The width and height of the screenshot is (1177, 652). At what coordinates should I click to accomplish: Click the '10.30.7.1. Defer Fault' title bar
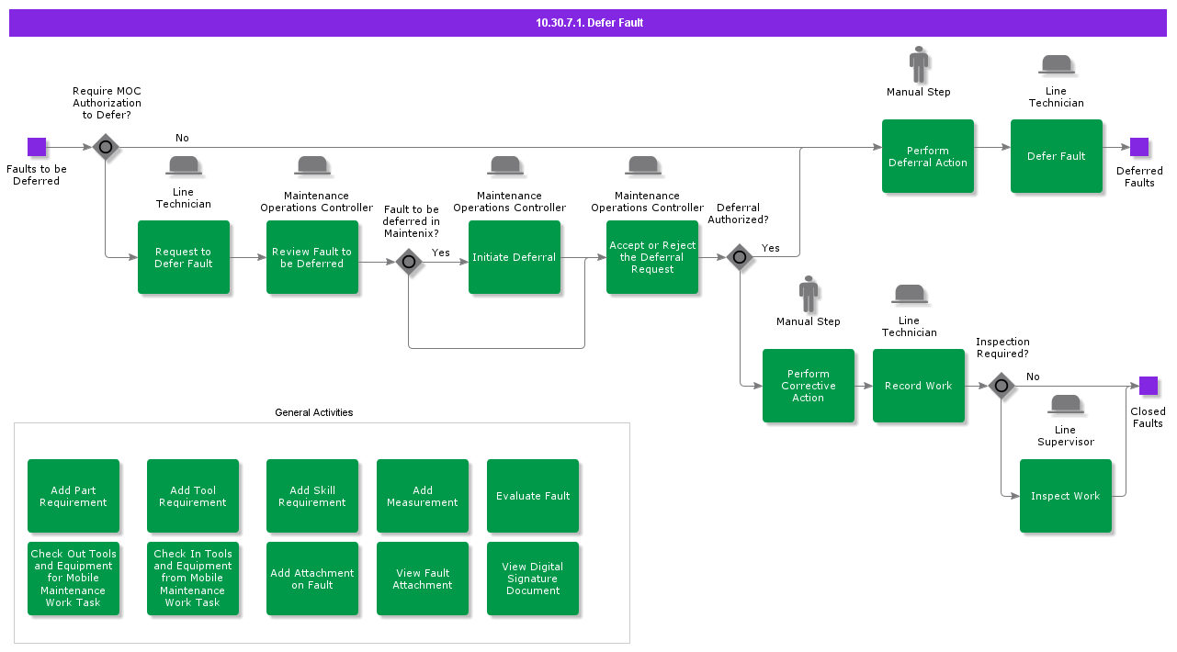pos(588,23)
